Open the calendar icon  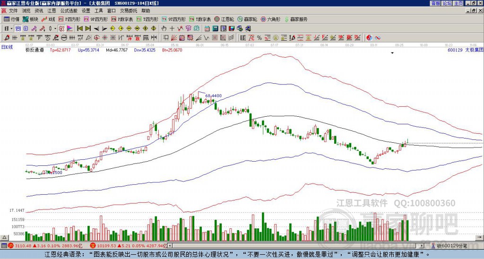tap(207, 28)
